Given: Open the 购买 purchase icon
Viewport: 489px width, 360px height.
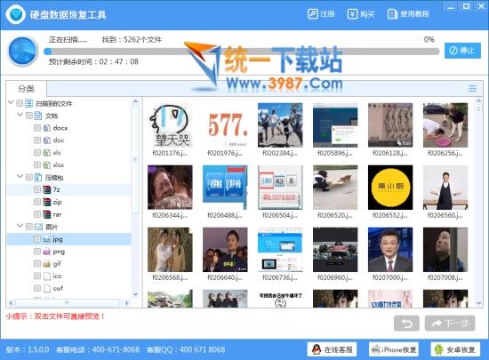Looking at the screenshot, I should coord(352,14).
